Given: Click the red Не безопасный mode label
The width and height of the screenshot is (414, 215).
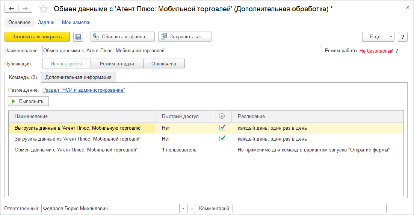Looking at the screenshot, I should [376, 51].
